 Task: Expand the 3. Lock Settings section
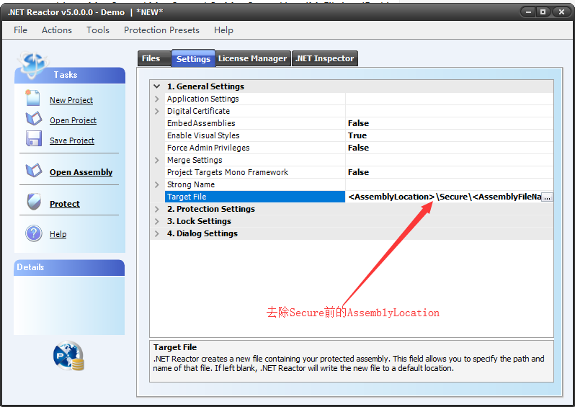pyautogui.click(x=157, y=221)
